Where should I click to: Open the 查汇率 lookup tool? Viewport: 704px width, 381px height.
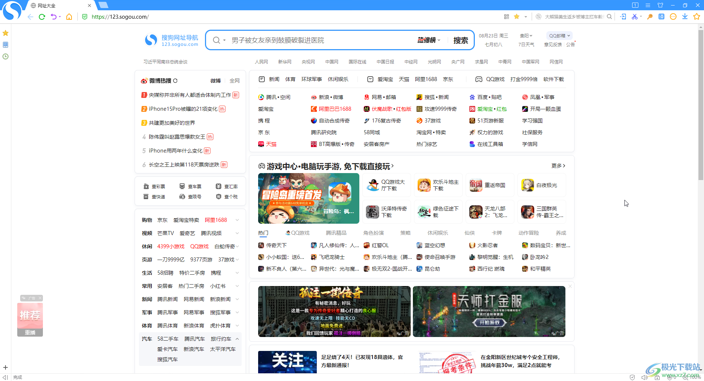pos(227,187)
